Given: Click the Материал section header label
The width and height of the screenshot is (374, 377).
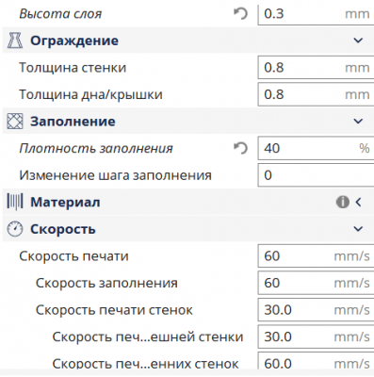Looking at the screenshot, I should pos(65,202).
